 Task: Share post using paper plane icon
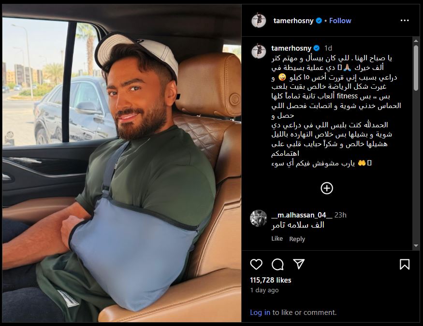tap(299, 264)
